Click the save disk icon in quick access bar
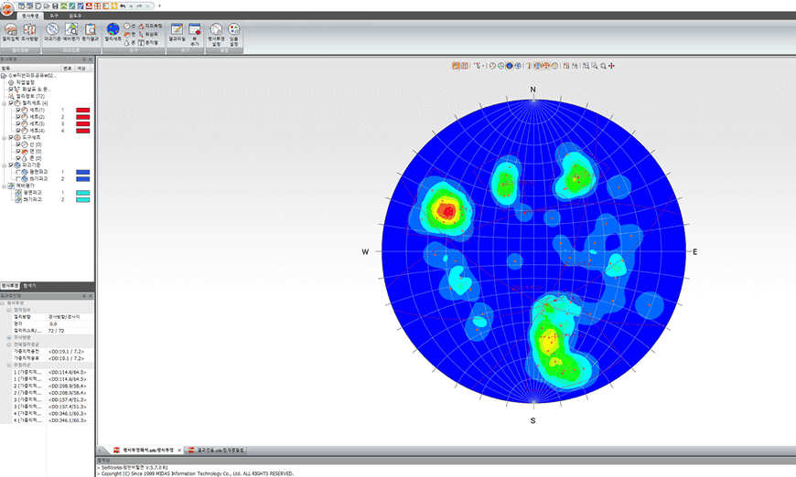Viewport: 796px width, 477px height. (55, 6)
